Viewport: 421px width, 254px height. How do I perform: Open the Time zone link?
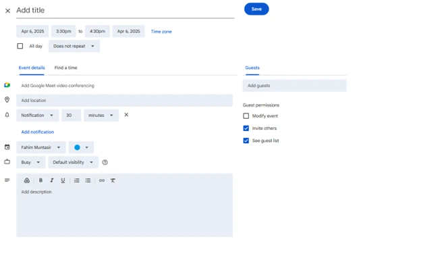click(161, 32)
